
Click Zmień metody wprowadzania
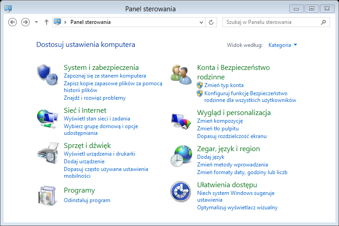tap(232, 165)
